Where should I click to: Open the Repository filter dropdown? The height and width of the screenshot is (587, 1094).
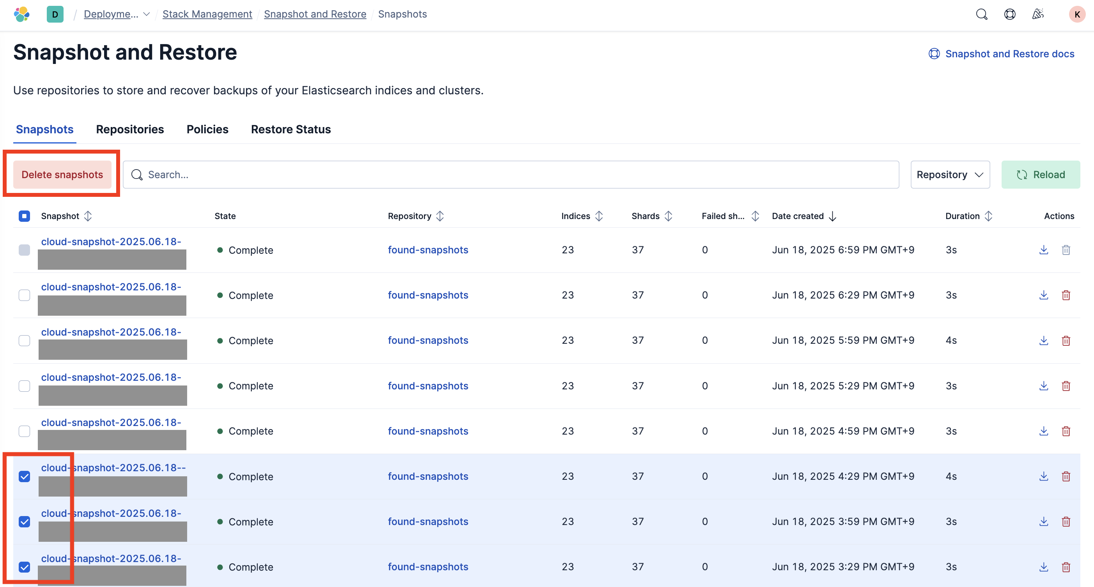pyautogui.click(x=950, y=175)
